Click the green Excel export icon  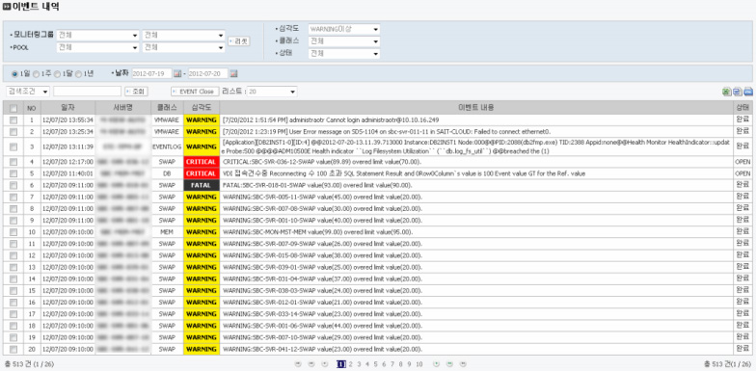(726, 92)
